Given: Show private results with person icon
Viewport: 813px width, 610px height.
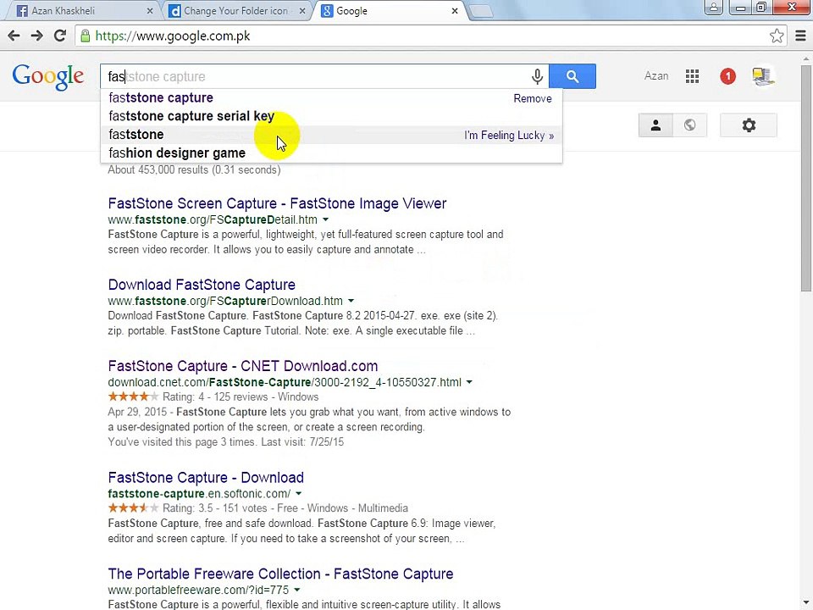Looking at the screenshot, I should [655, 125].
